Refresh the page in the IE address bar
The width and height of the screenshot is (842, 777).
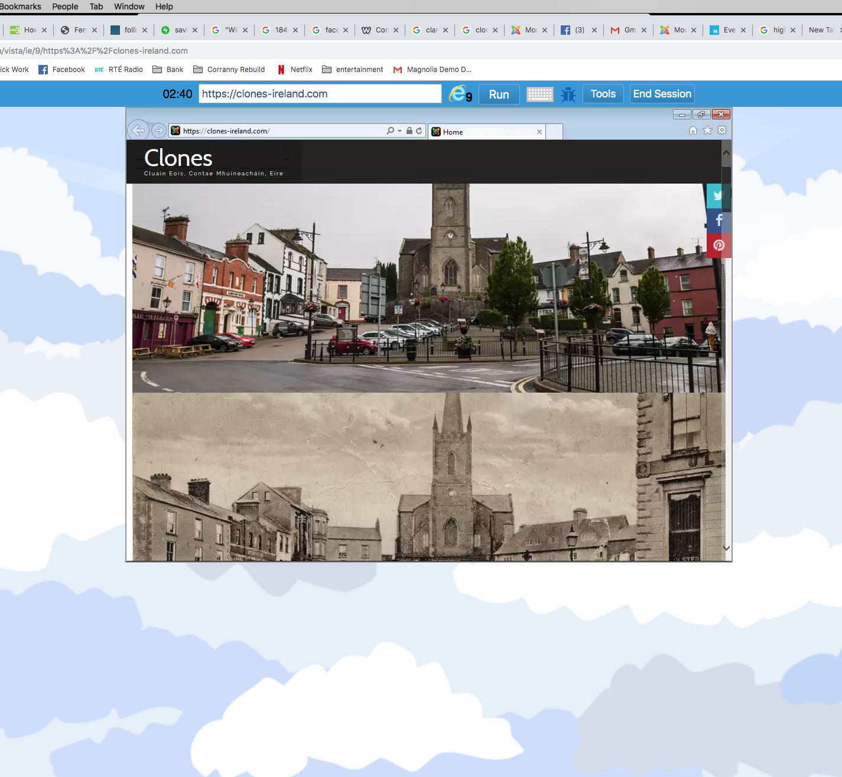419,131
